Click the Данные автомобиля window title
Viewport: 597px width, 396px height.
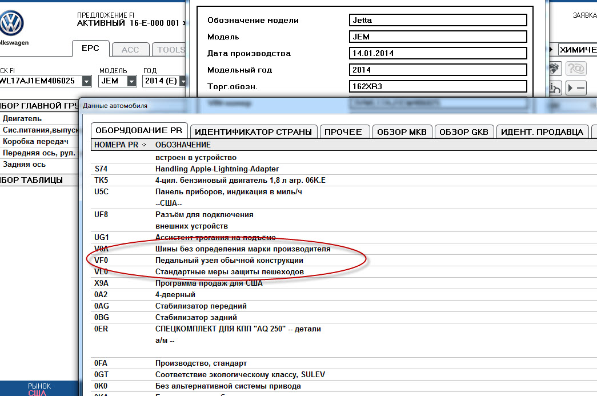(x=115, y=106)
